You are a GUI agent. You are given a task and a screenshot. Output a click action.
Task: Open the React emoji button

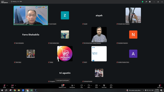pyautogui.click(x=89, y=86)
